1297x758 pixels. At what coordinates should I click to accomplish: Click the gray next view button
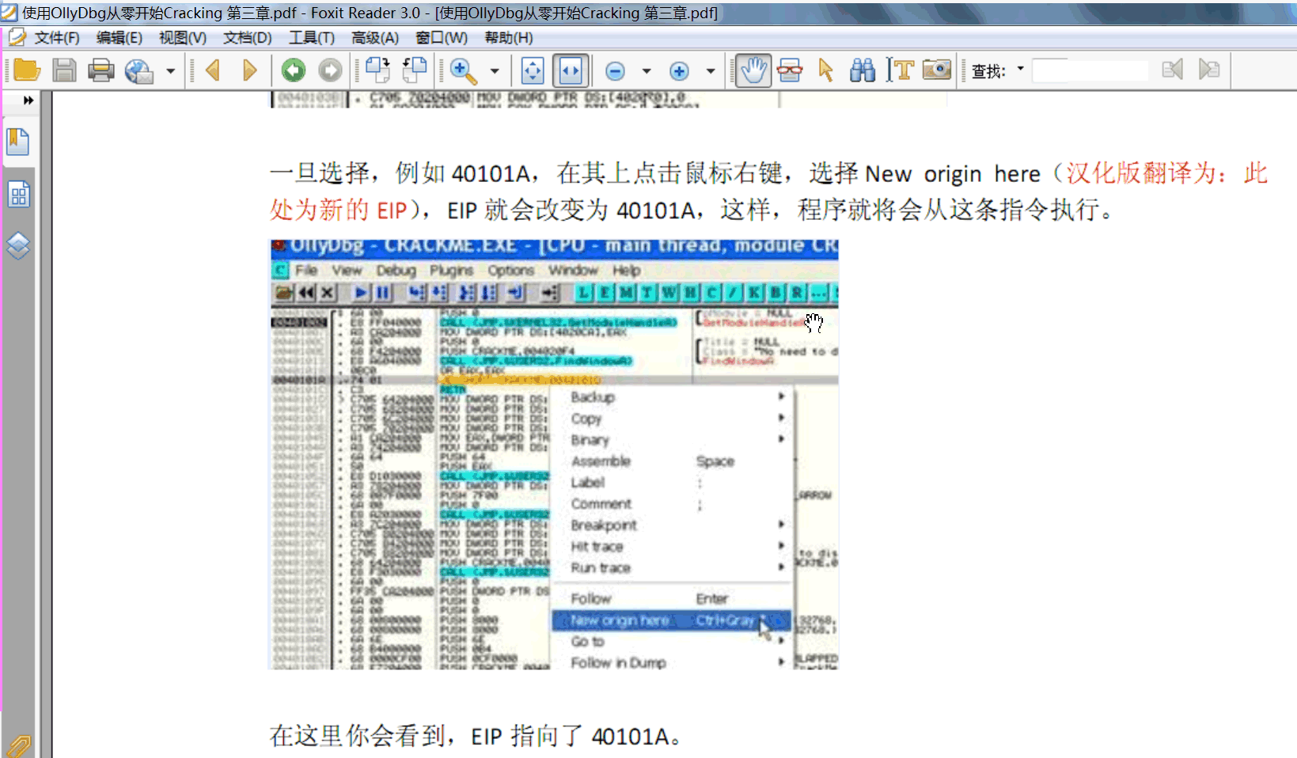pyautogui.click(x=330, y=70)
